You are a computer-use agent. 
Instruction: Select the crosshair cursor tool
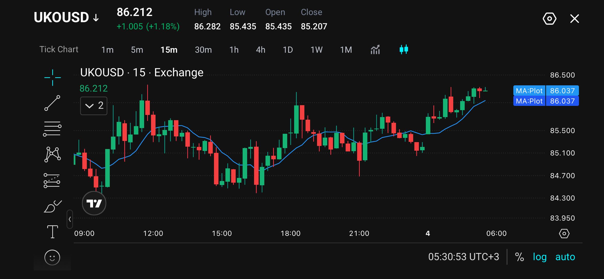pos(52,78)
